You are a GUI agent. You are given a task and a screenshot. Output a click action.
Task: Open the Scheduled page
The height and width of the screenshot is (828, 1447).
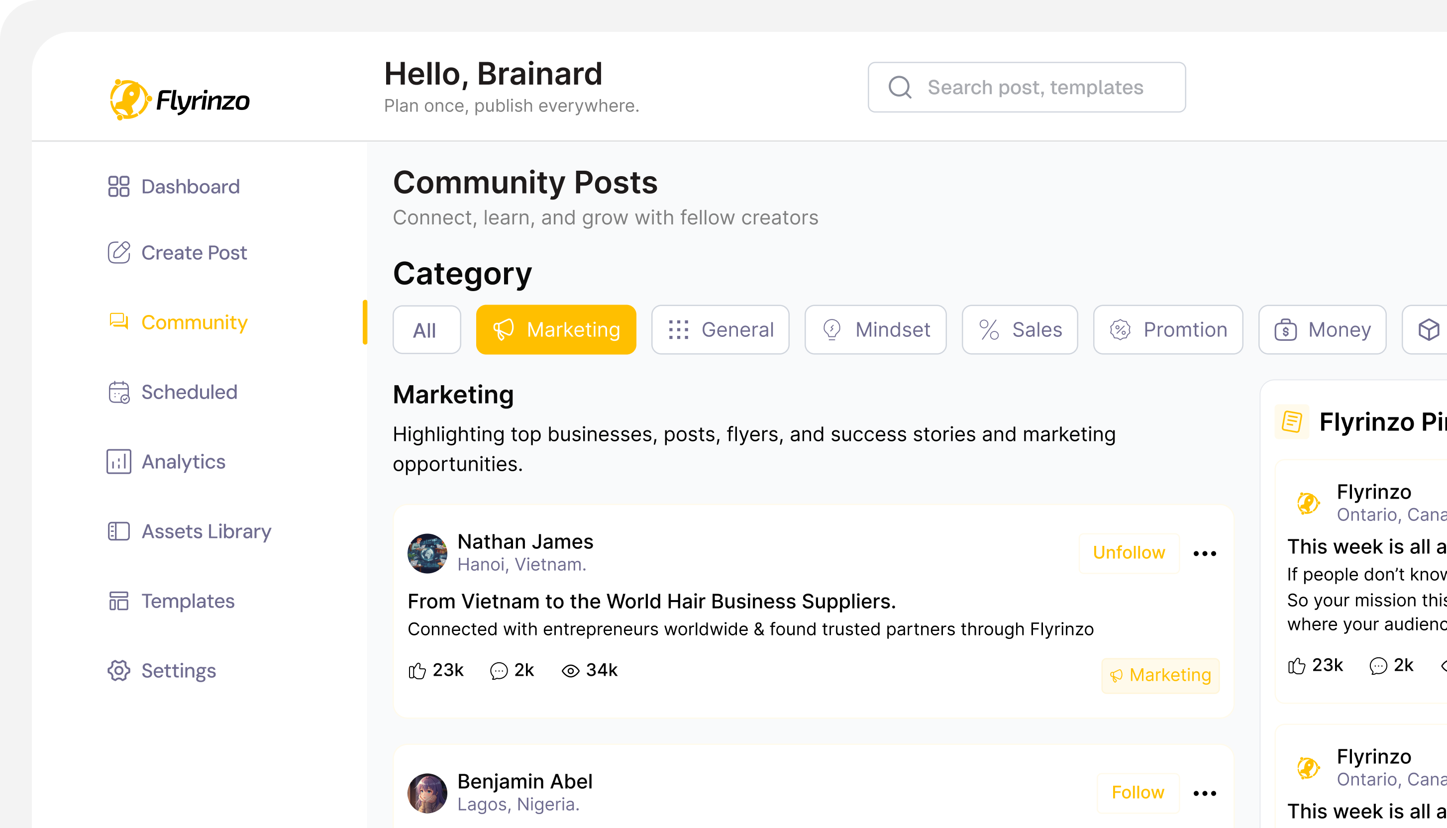click(x=172, y=392)
